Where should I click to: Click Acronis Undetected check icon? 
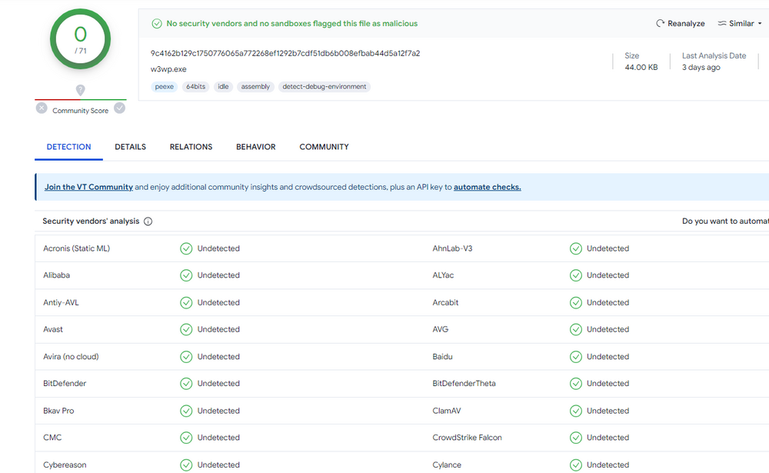(186, 248)
